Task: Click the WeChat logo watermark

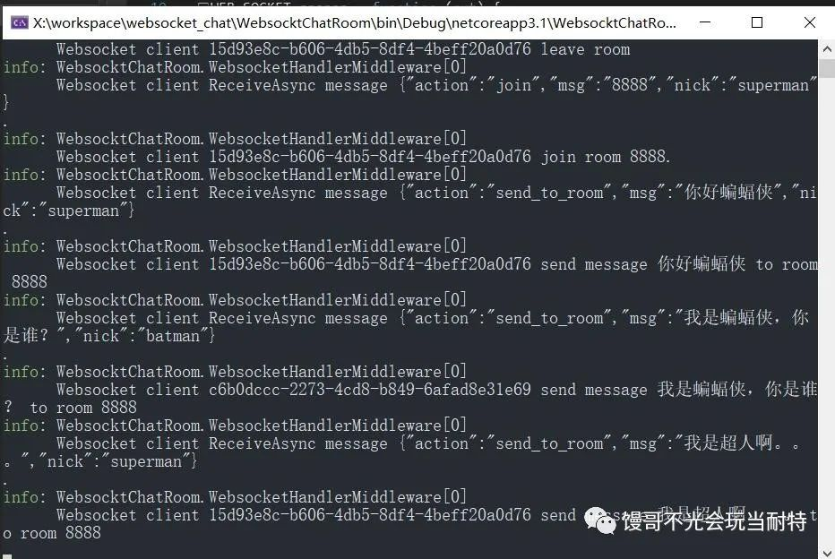Action: pos(600,520)
